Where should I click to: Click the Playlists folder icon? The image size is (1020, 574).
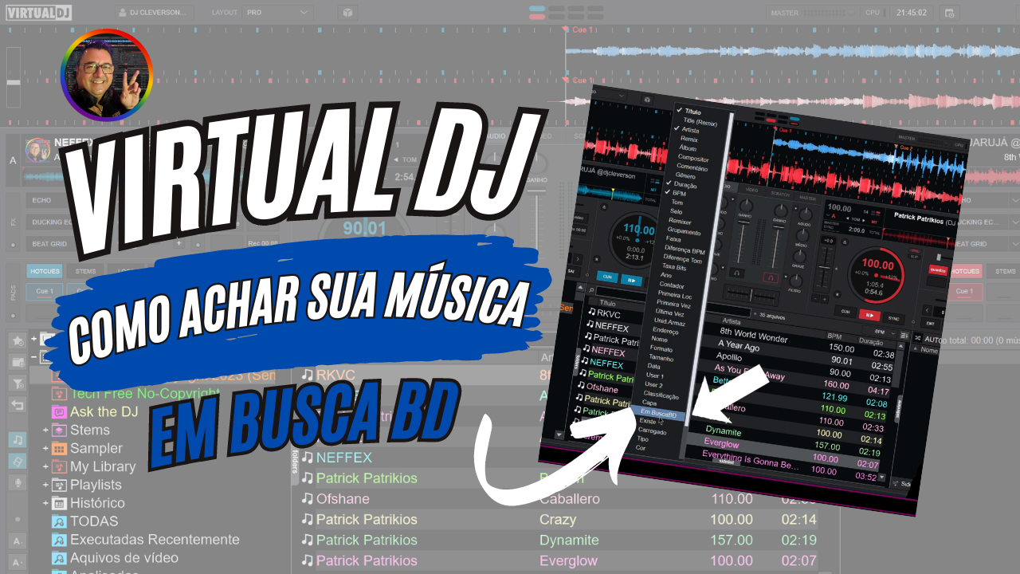click(x=59, y=485)
